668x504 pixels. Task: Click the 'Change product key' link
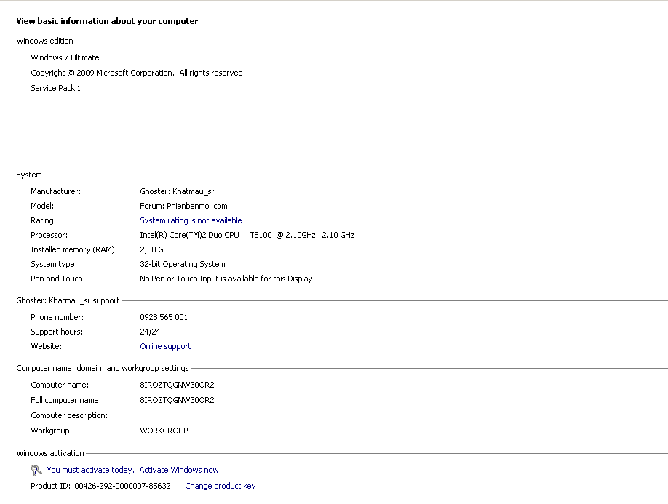(x=220, y=486)
